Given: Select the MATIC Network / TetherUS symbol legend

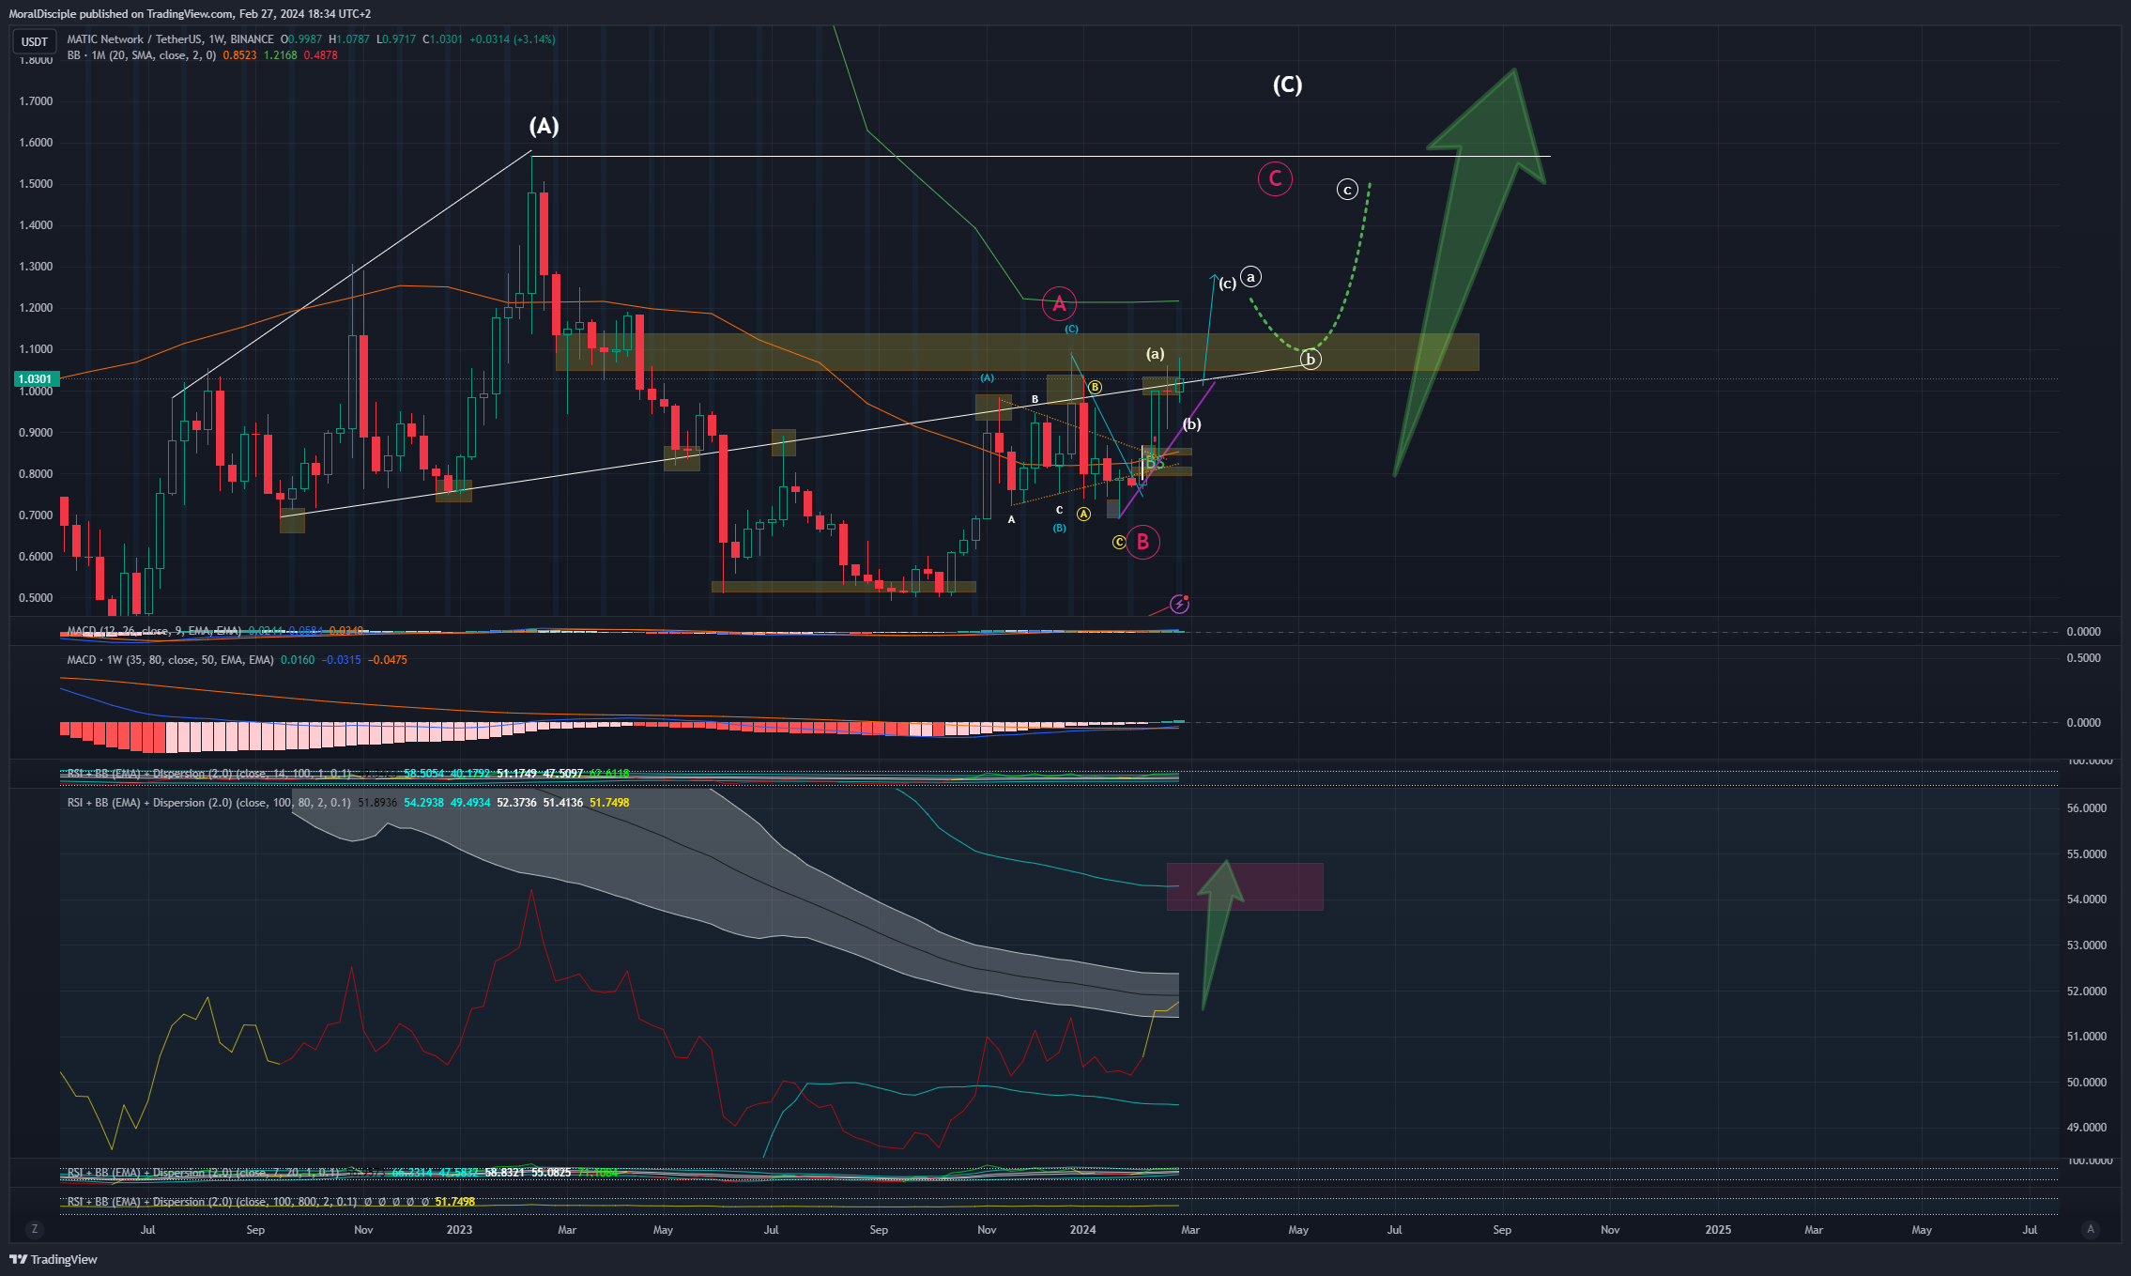Looking at the screenshot, I should click(x=171, y=39).
